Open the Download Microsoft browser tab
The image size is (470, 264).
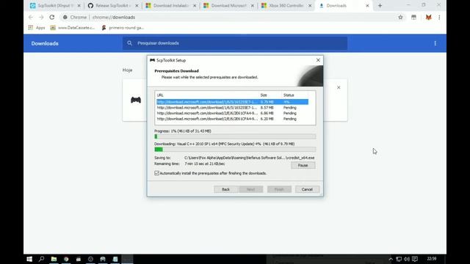(x=228, y=6)
